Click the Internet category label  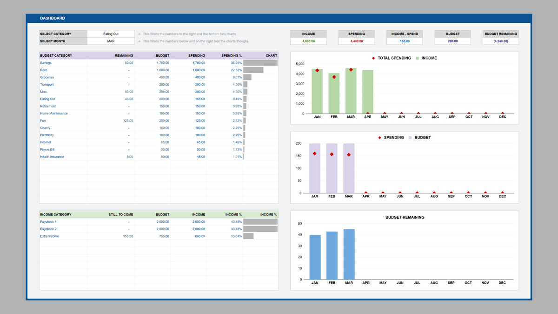pos(46,142)
